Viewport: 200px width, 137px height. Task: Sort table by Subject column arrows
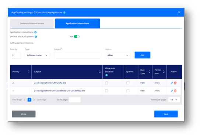pos(100,72)
